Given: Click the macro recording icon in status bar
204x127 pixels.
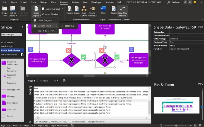Looking at the screenshot, I should (73, 125).
